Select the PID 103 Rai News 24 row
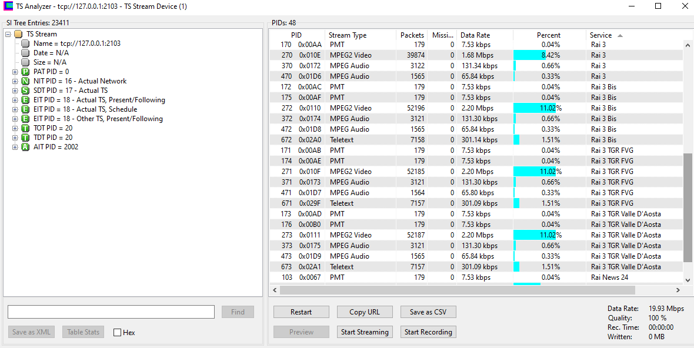The width and height of the screenshot is (694, 348). [x=476, y=277]
